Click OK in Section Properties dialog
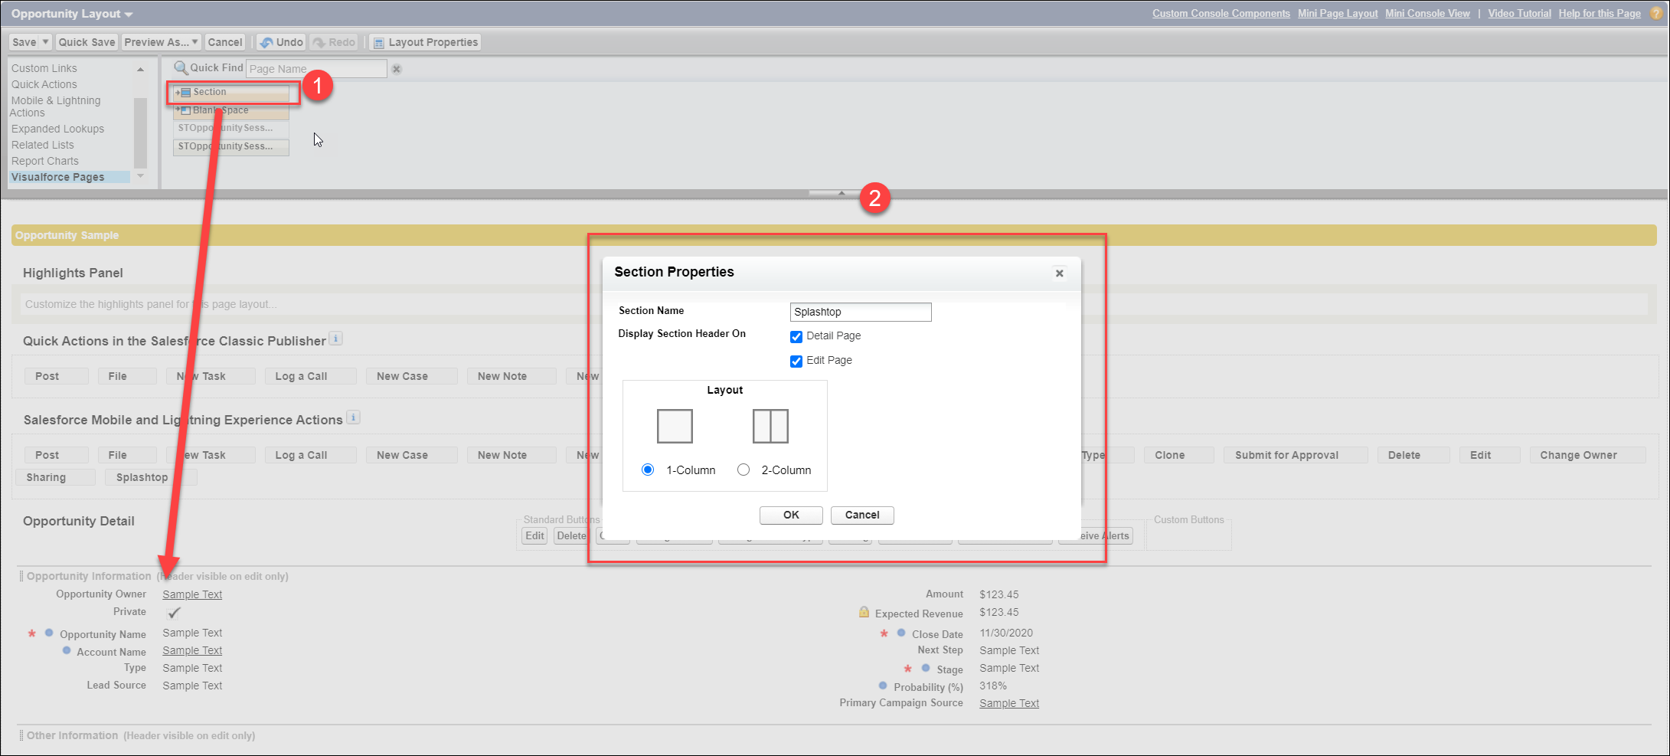The image size is (1670, 756). pos(791,515)
